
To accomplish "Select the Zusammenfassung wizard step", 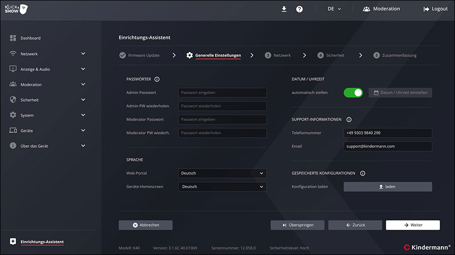I will pos(395,55).
